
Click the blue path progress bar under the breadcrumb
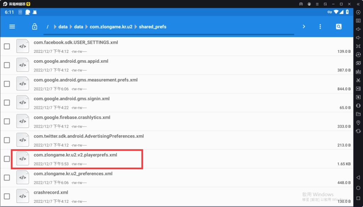pos(169,34)
